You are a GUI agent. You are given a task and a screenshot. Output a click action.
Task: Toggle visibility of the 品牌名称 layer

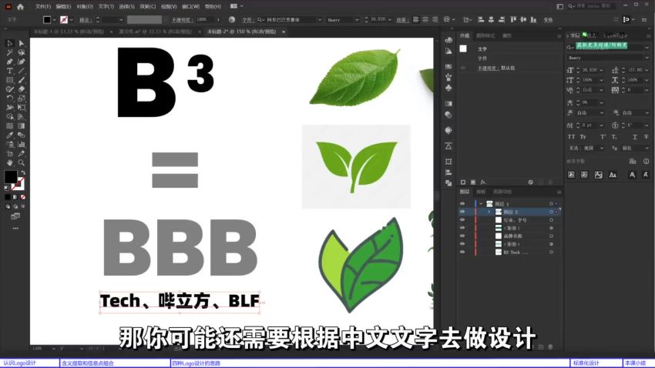click(x=462, y=236)
